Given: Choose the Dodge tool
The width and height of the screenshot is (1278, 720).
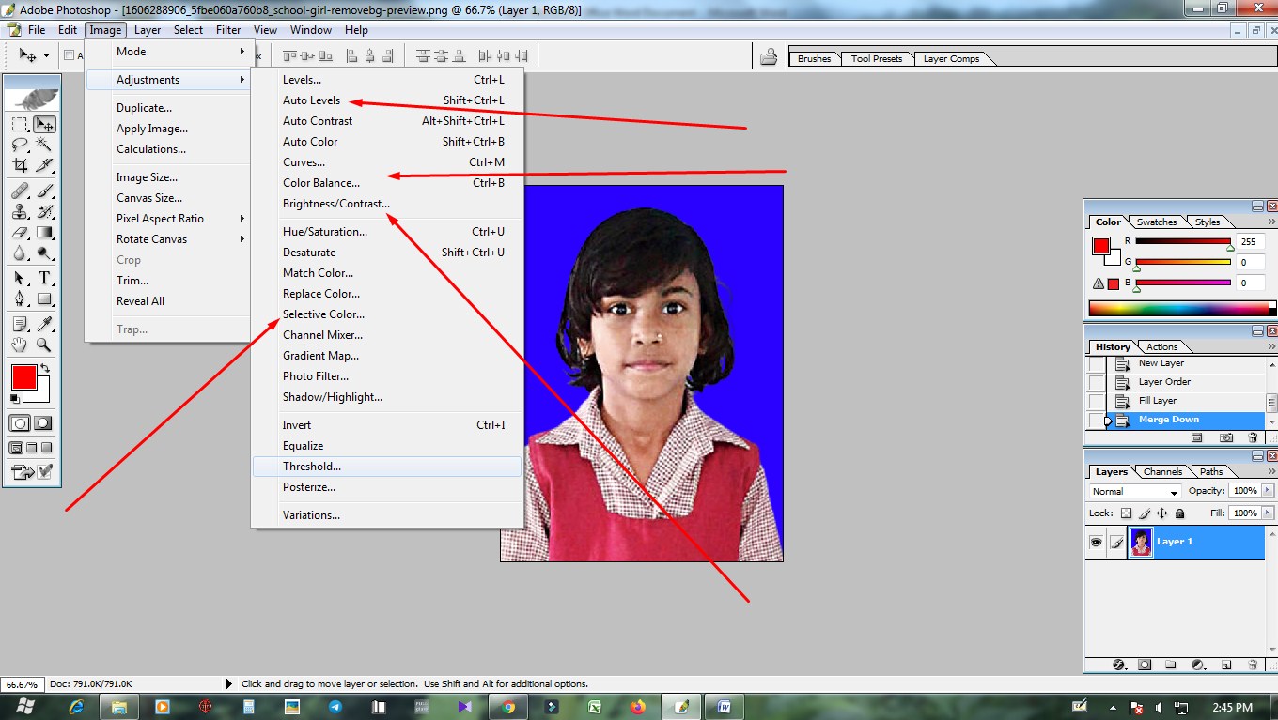Looking at the screenshot, I should [x=44, y=253].
